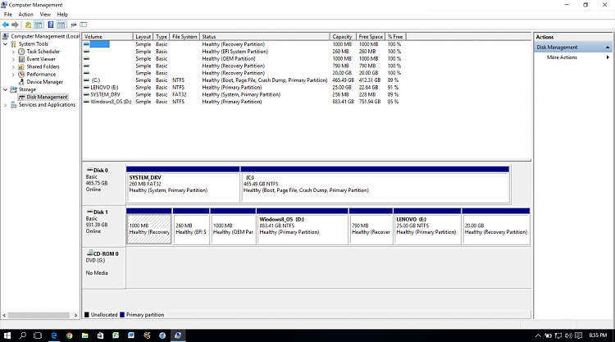Open taskbar search magnifier
The height and width of the screenshot is (342, 615).
coord(23,335)
